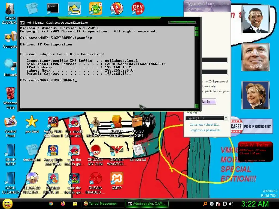Open the command prompt shortcut on desktop
Screen dimensions: 279x209
53,9
